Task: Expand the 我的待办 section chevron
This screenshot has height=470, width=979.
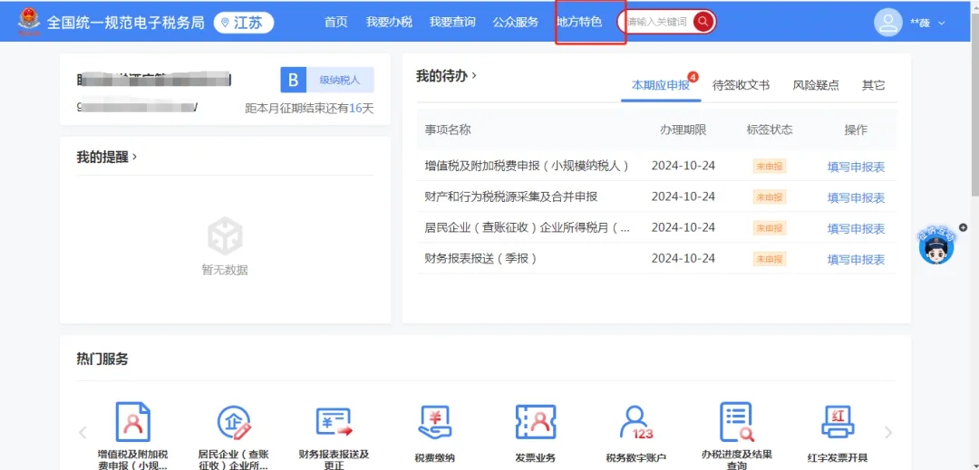Action: (474, 76)
